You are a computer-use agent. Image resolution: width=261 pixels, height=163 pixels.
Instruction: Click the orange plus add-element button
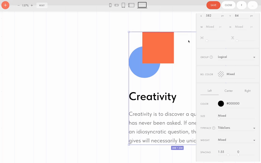pyautogui.click(x=5, y=5)
